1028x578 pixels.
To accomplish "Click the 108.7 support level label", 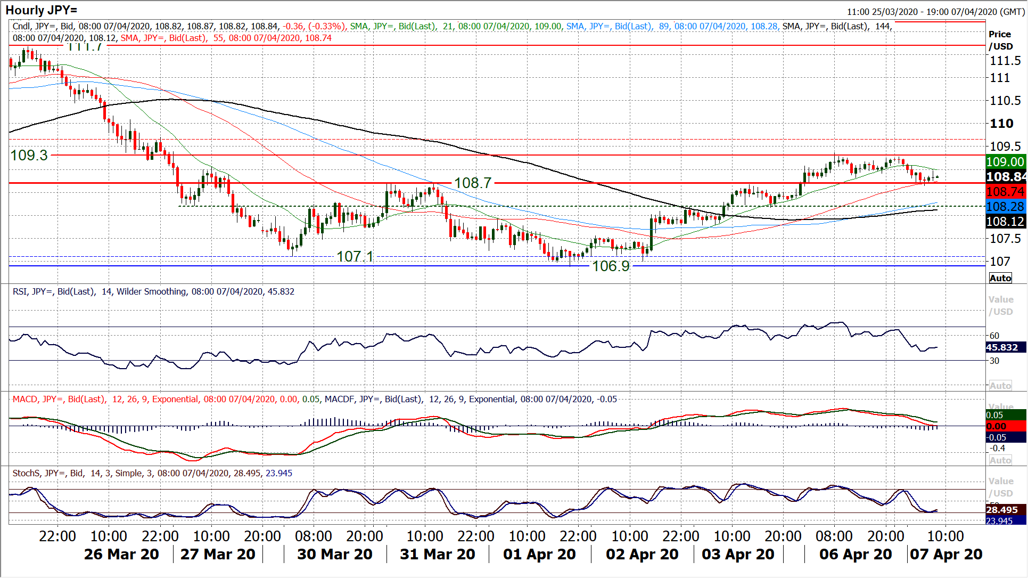I will point(473,183).
